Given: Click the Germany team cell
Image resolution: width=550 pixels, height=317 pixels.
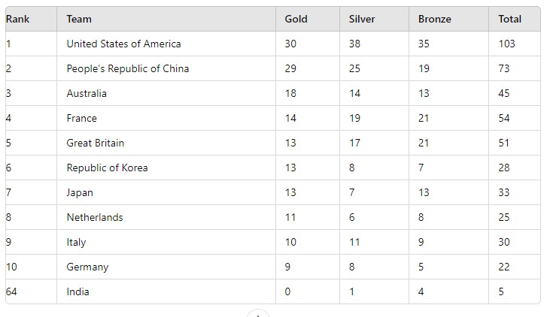Looking at the screenshot, I should tap(87, 267).
